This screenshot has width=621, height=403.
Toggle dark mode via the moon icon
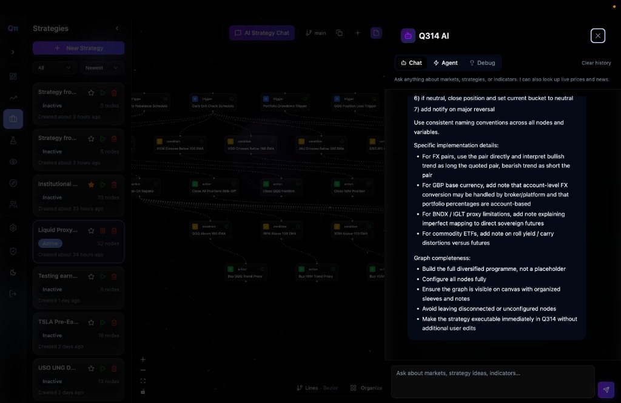coord(13,273)
